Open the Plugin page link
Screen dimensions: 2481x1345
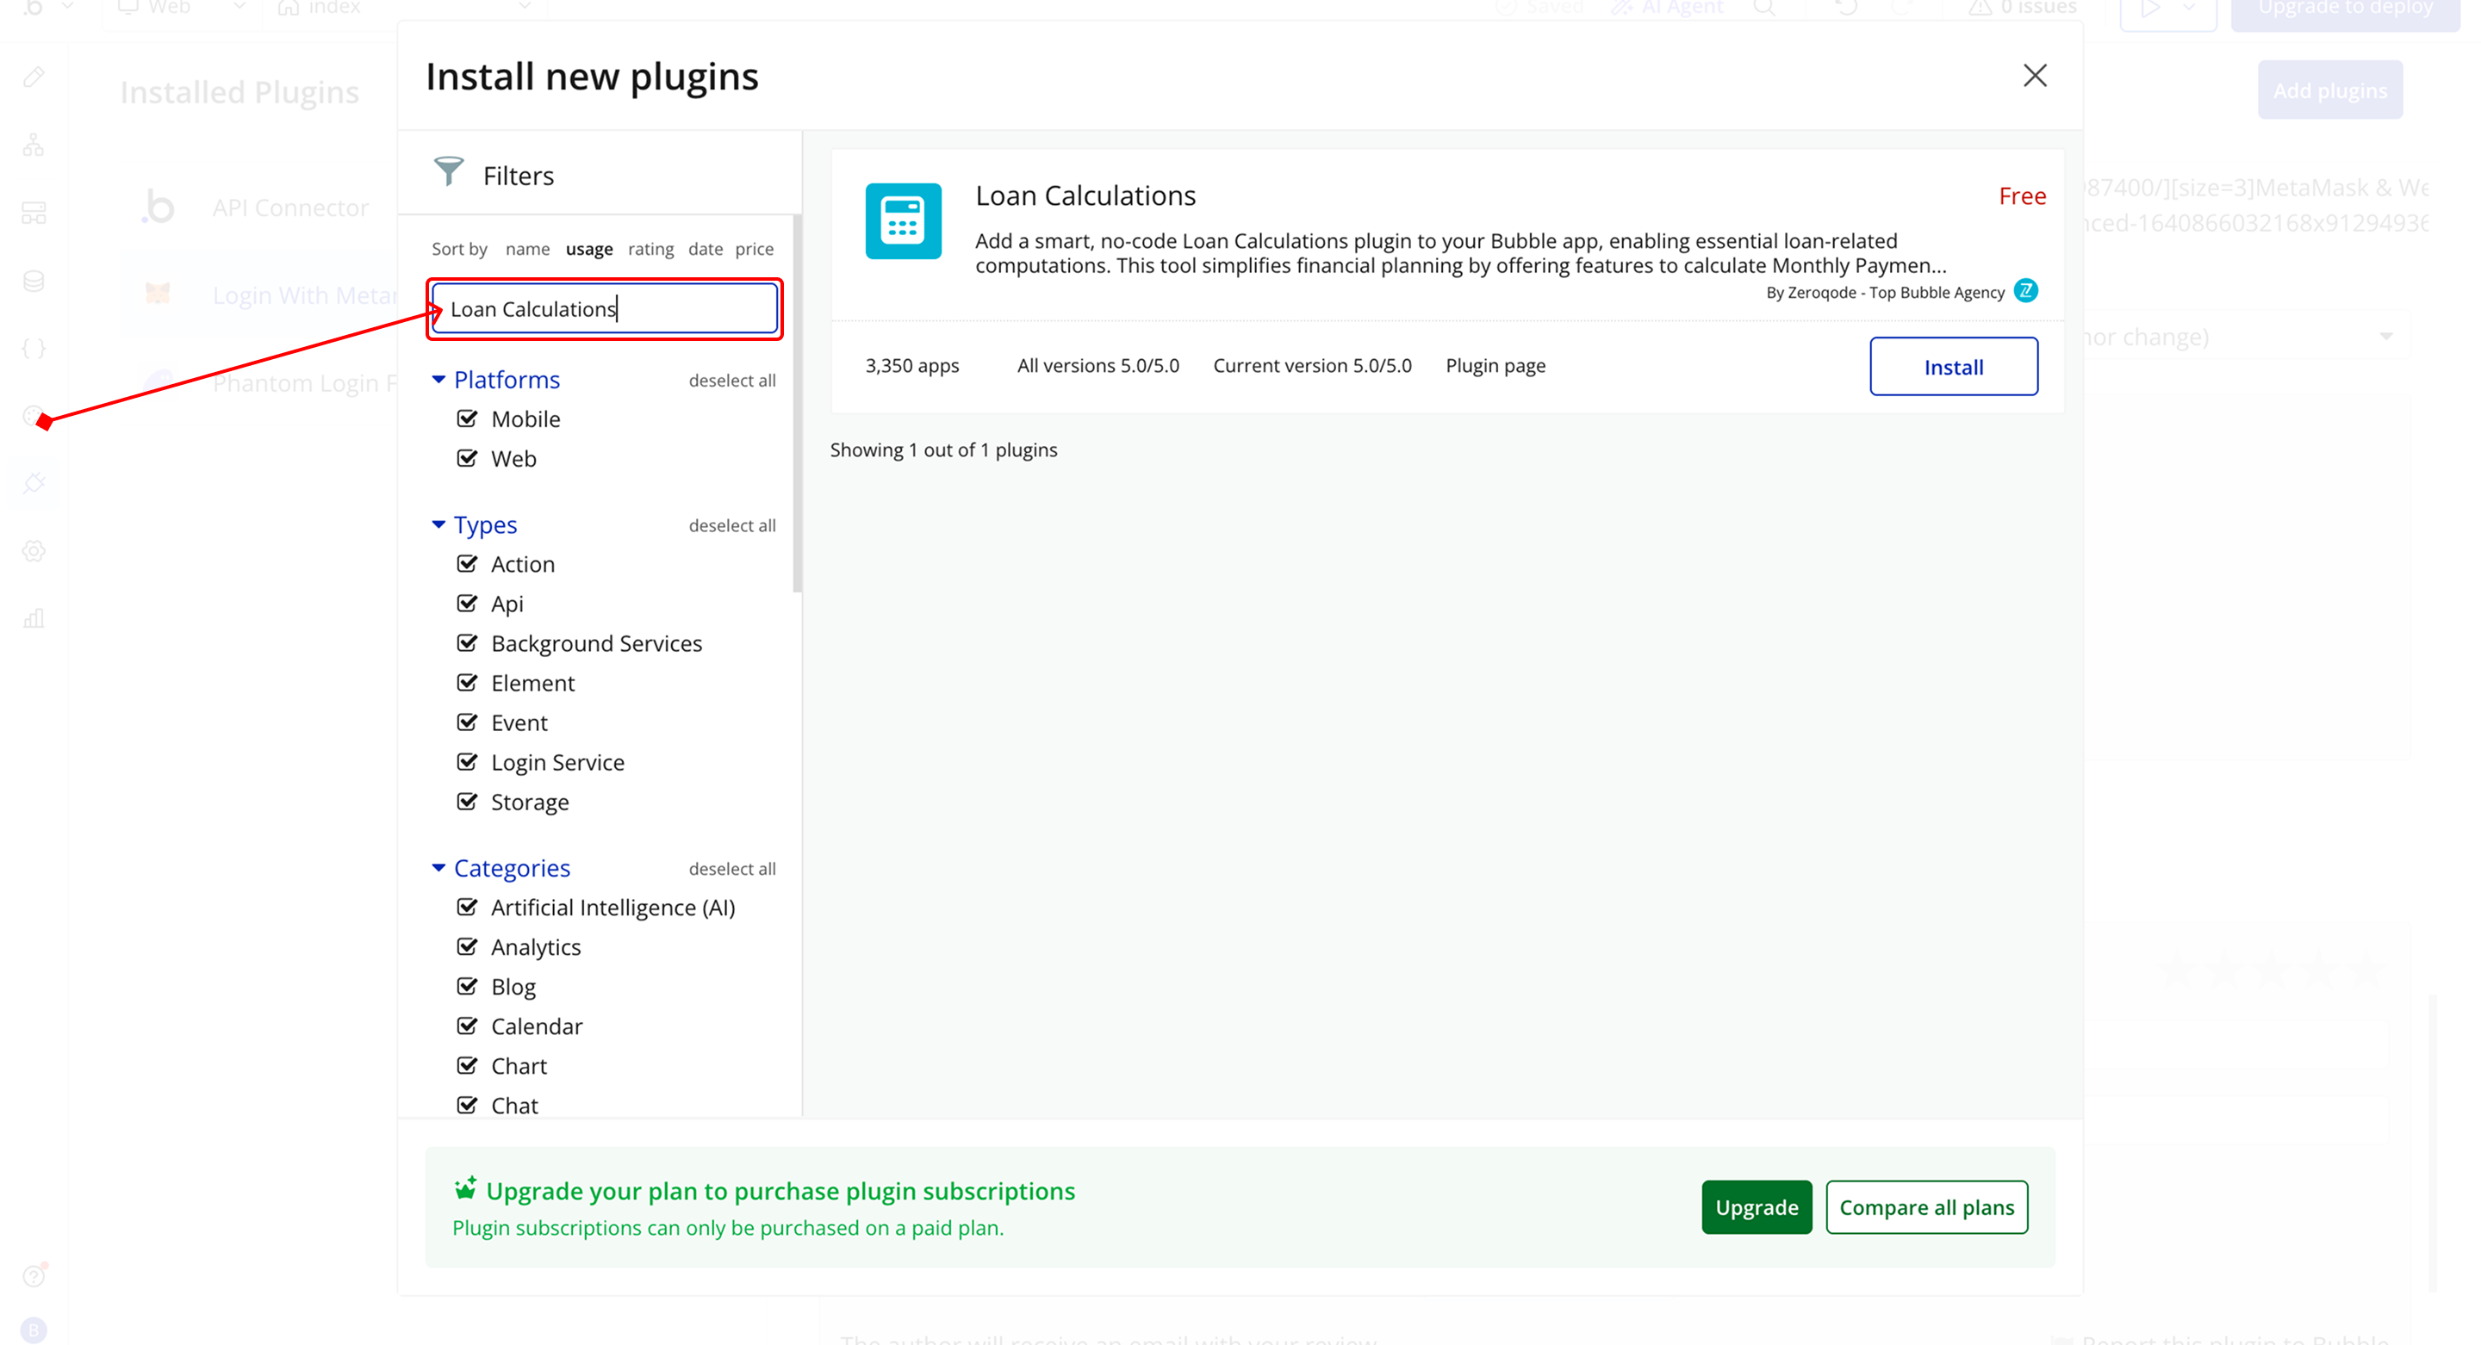point(1495,366)
